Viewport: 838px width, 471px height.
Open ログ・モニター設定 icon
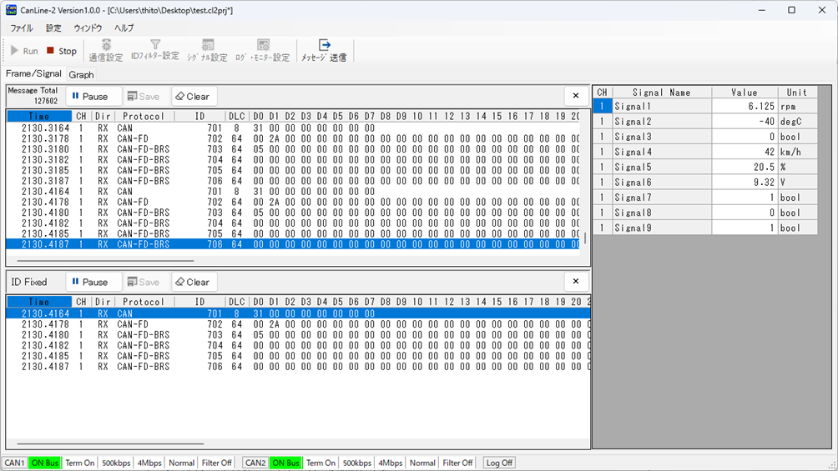(262, 51)
